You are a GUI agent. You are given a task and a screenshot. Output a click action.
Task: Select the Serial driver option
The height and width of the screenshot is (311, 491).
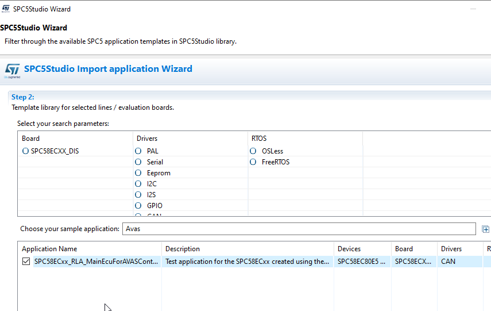138,162
